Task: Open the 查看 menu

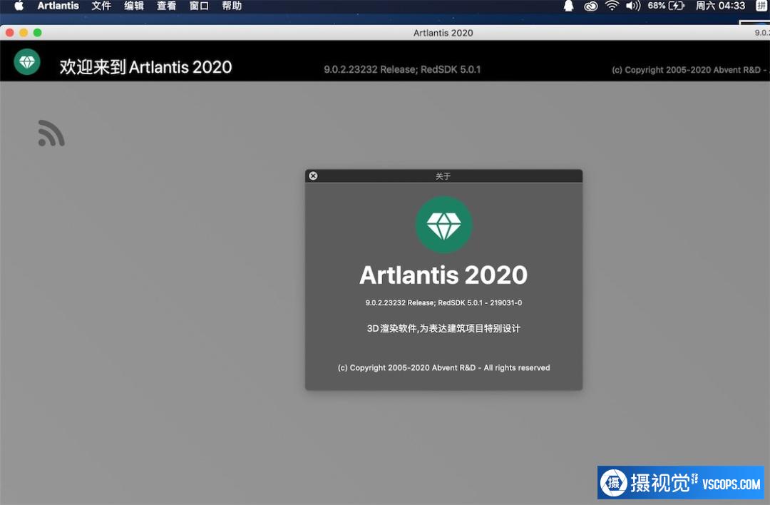Action: pyautogui.click(x=166, y=6)
